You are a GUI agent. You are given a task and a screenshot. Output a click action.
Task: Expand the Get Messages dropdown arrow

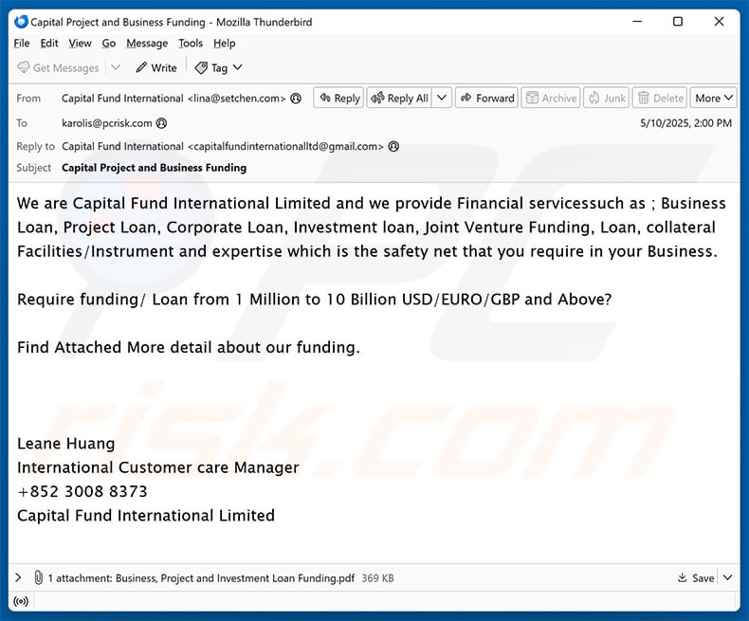click(116, 68)
